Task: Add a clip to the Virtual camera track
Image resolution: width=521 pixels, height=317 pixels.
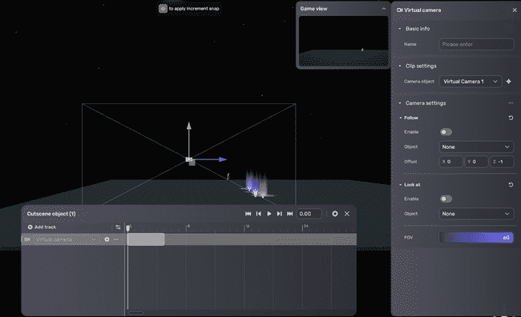Action: (x=107, y=239)
